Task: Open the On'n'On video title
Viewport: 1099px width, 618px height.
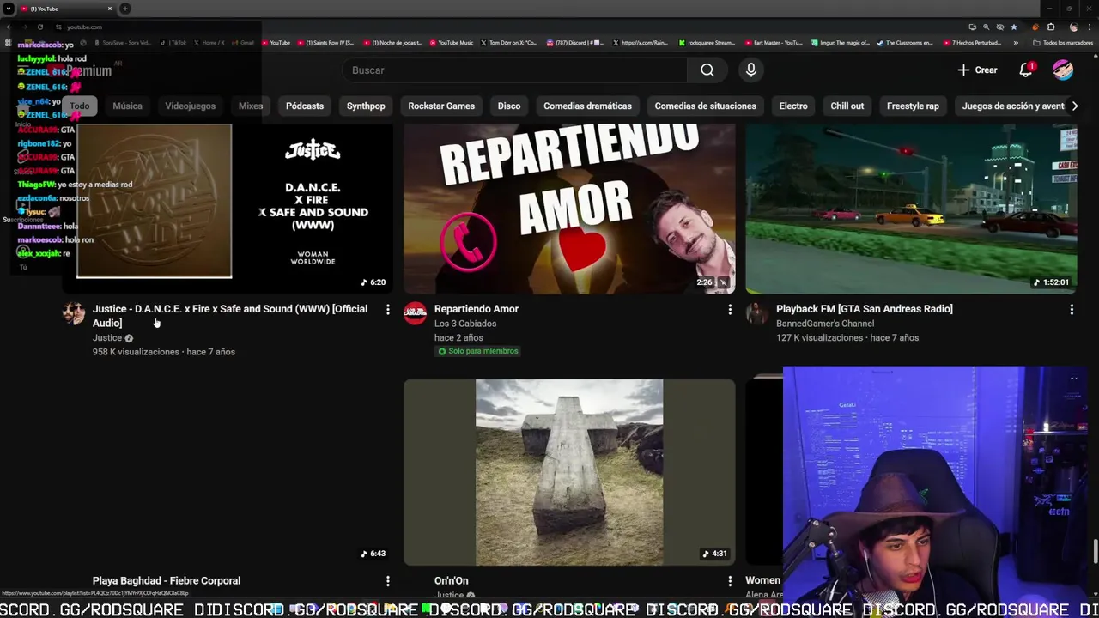Action: [x=451, y=581]
